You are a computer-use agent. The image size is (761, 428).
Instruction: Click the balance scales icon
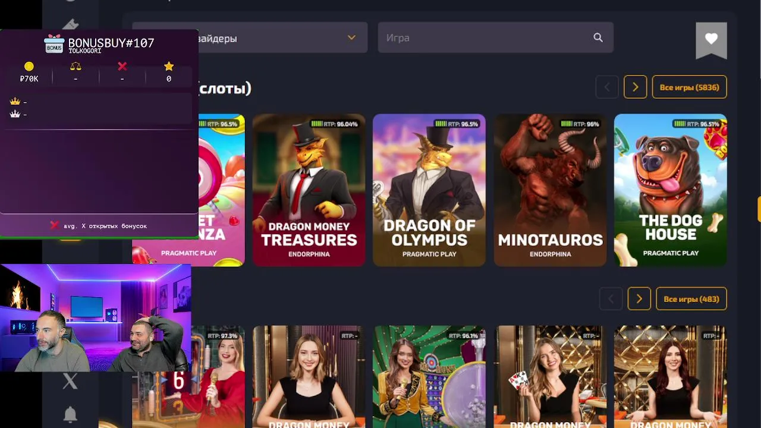76,66
